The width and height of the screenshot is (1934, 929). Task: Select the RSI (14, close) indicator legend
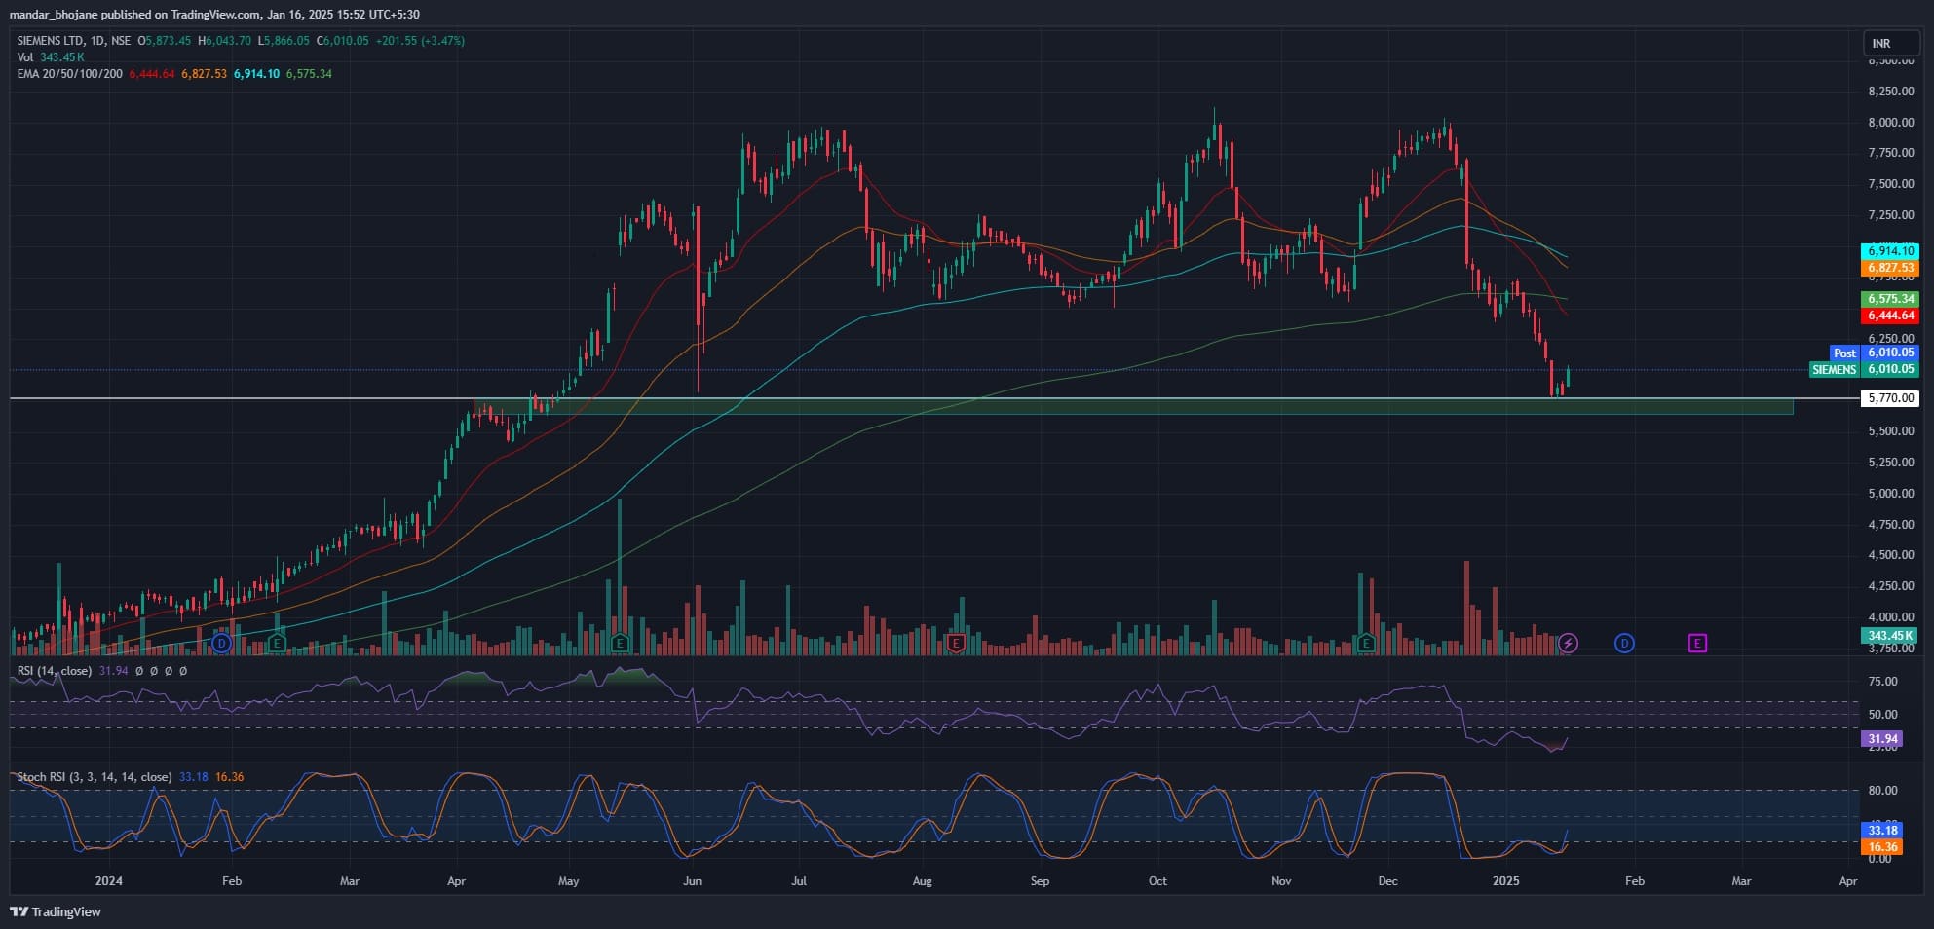click(55, 671)
